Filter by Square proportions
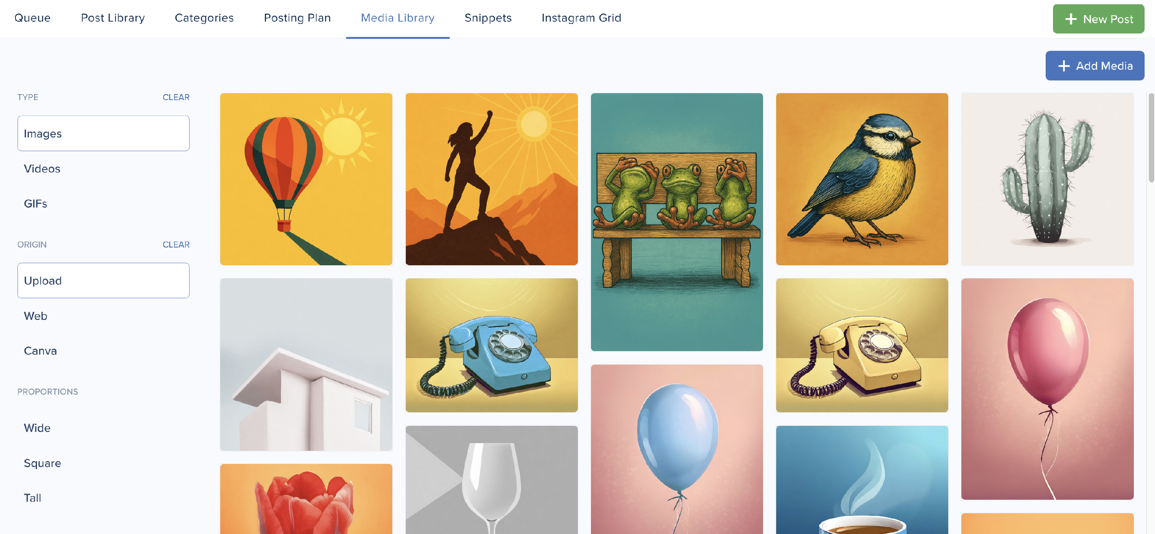 [x=104, y=463]
